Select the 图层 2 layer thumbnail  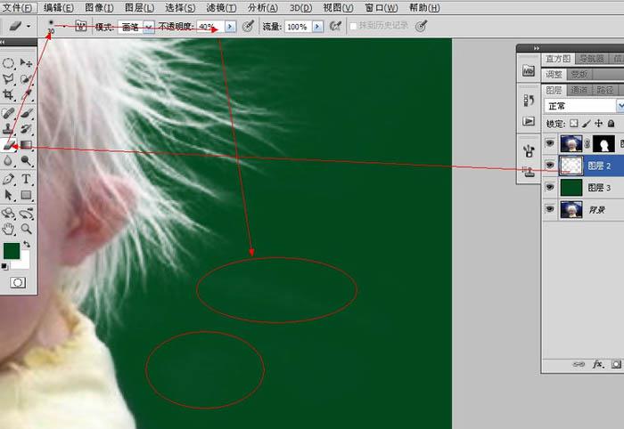click(571, 166)
